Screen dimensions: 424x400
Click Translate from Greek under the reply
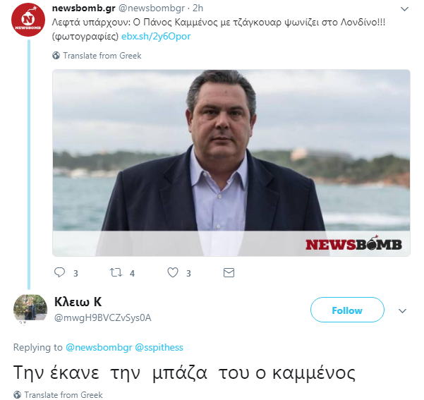pyautogui.click(x=63, y=395)
